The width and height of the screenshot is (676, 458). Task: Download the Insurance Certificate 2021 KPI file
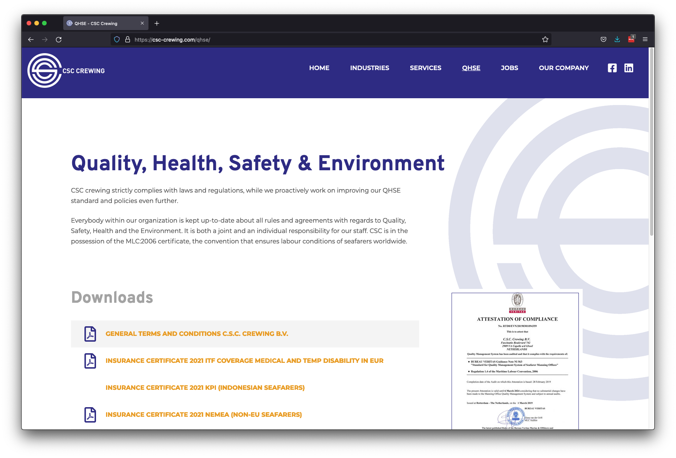tap(205, 388)
